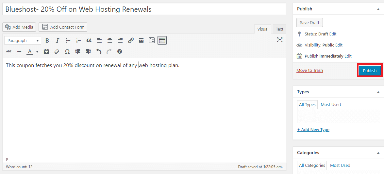
Task: Open the Paragraph format dropdown
Action: (x=23, y=40)
